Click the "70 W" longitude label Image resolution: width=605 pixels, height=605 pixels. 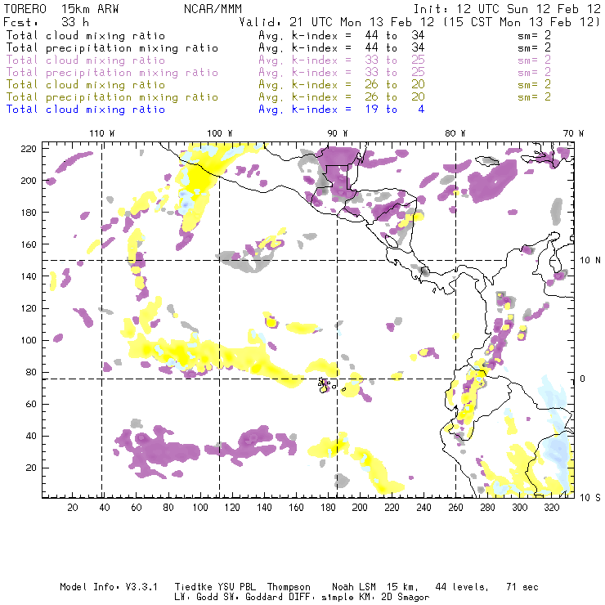[x=573, y=133]
